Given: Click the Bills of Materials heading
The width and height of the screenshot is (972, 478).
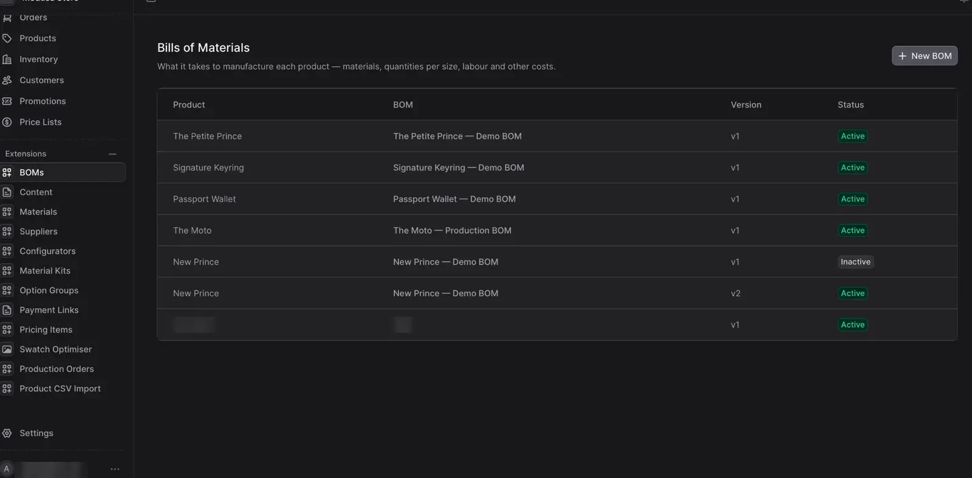Looking at the screenshot, I should click(204, 48).
